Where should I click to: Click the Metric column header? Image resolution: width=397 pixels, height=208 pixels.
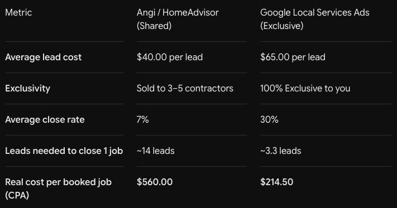[18, 13]
